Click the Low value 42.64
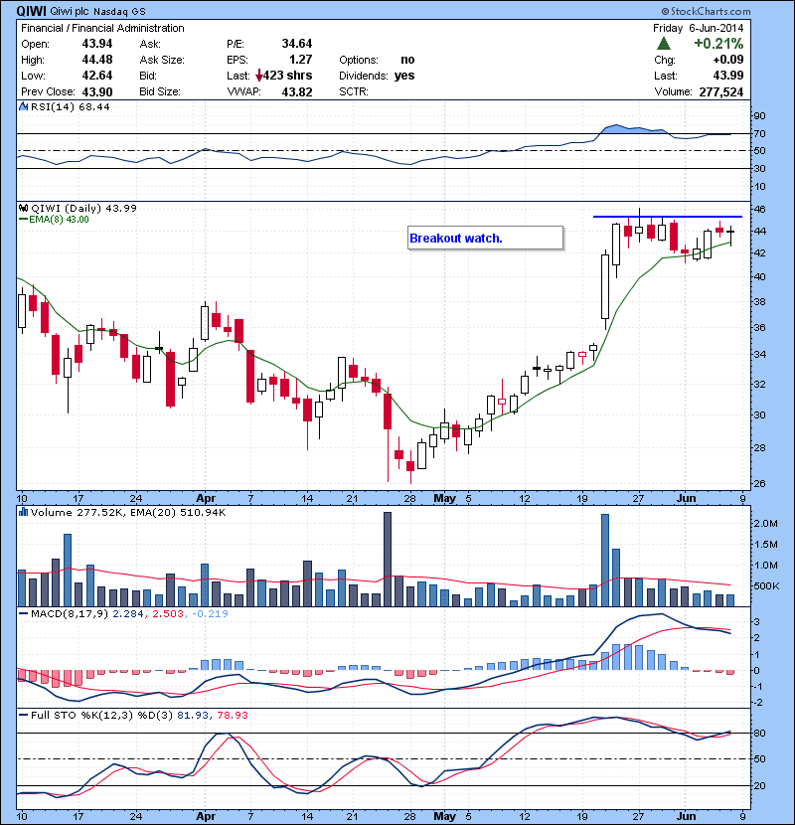Image resolution: width=795 pixels, height=825 pixels. click(97, 76)
